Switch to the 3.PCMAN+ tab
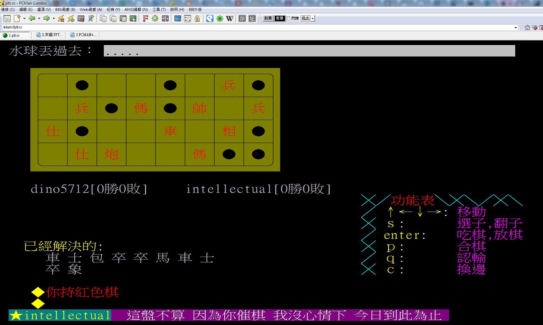 pos(84,35)
